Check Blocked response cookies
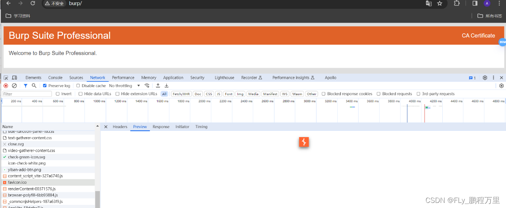This screenshot has height=208, width=506. point(324,94)
